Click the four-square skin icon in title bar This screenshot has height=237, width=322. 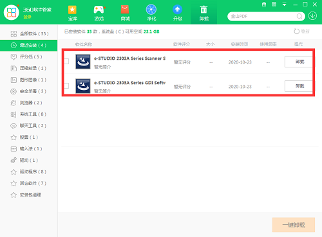(274, 4)
